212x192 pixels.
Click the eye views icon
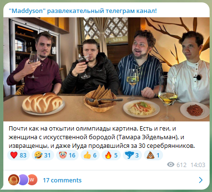click(171, 165)
